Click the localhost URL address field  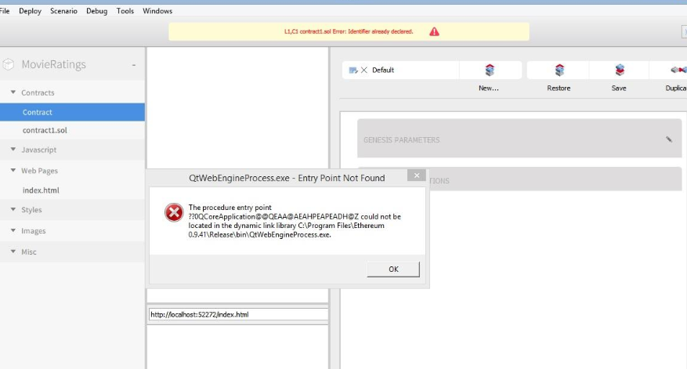click(237, 314)
